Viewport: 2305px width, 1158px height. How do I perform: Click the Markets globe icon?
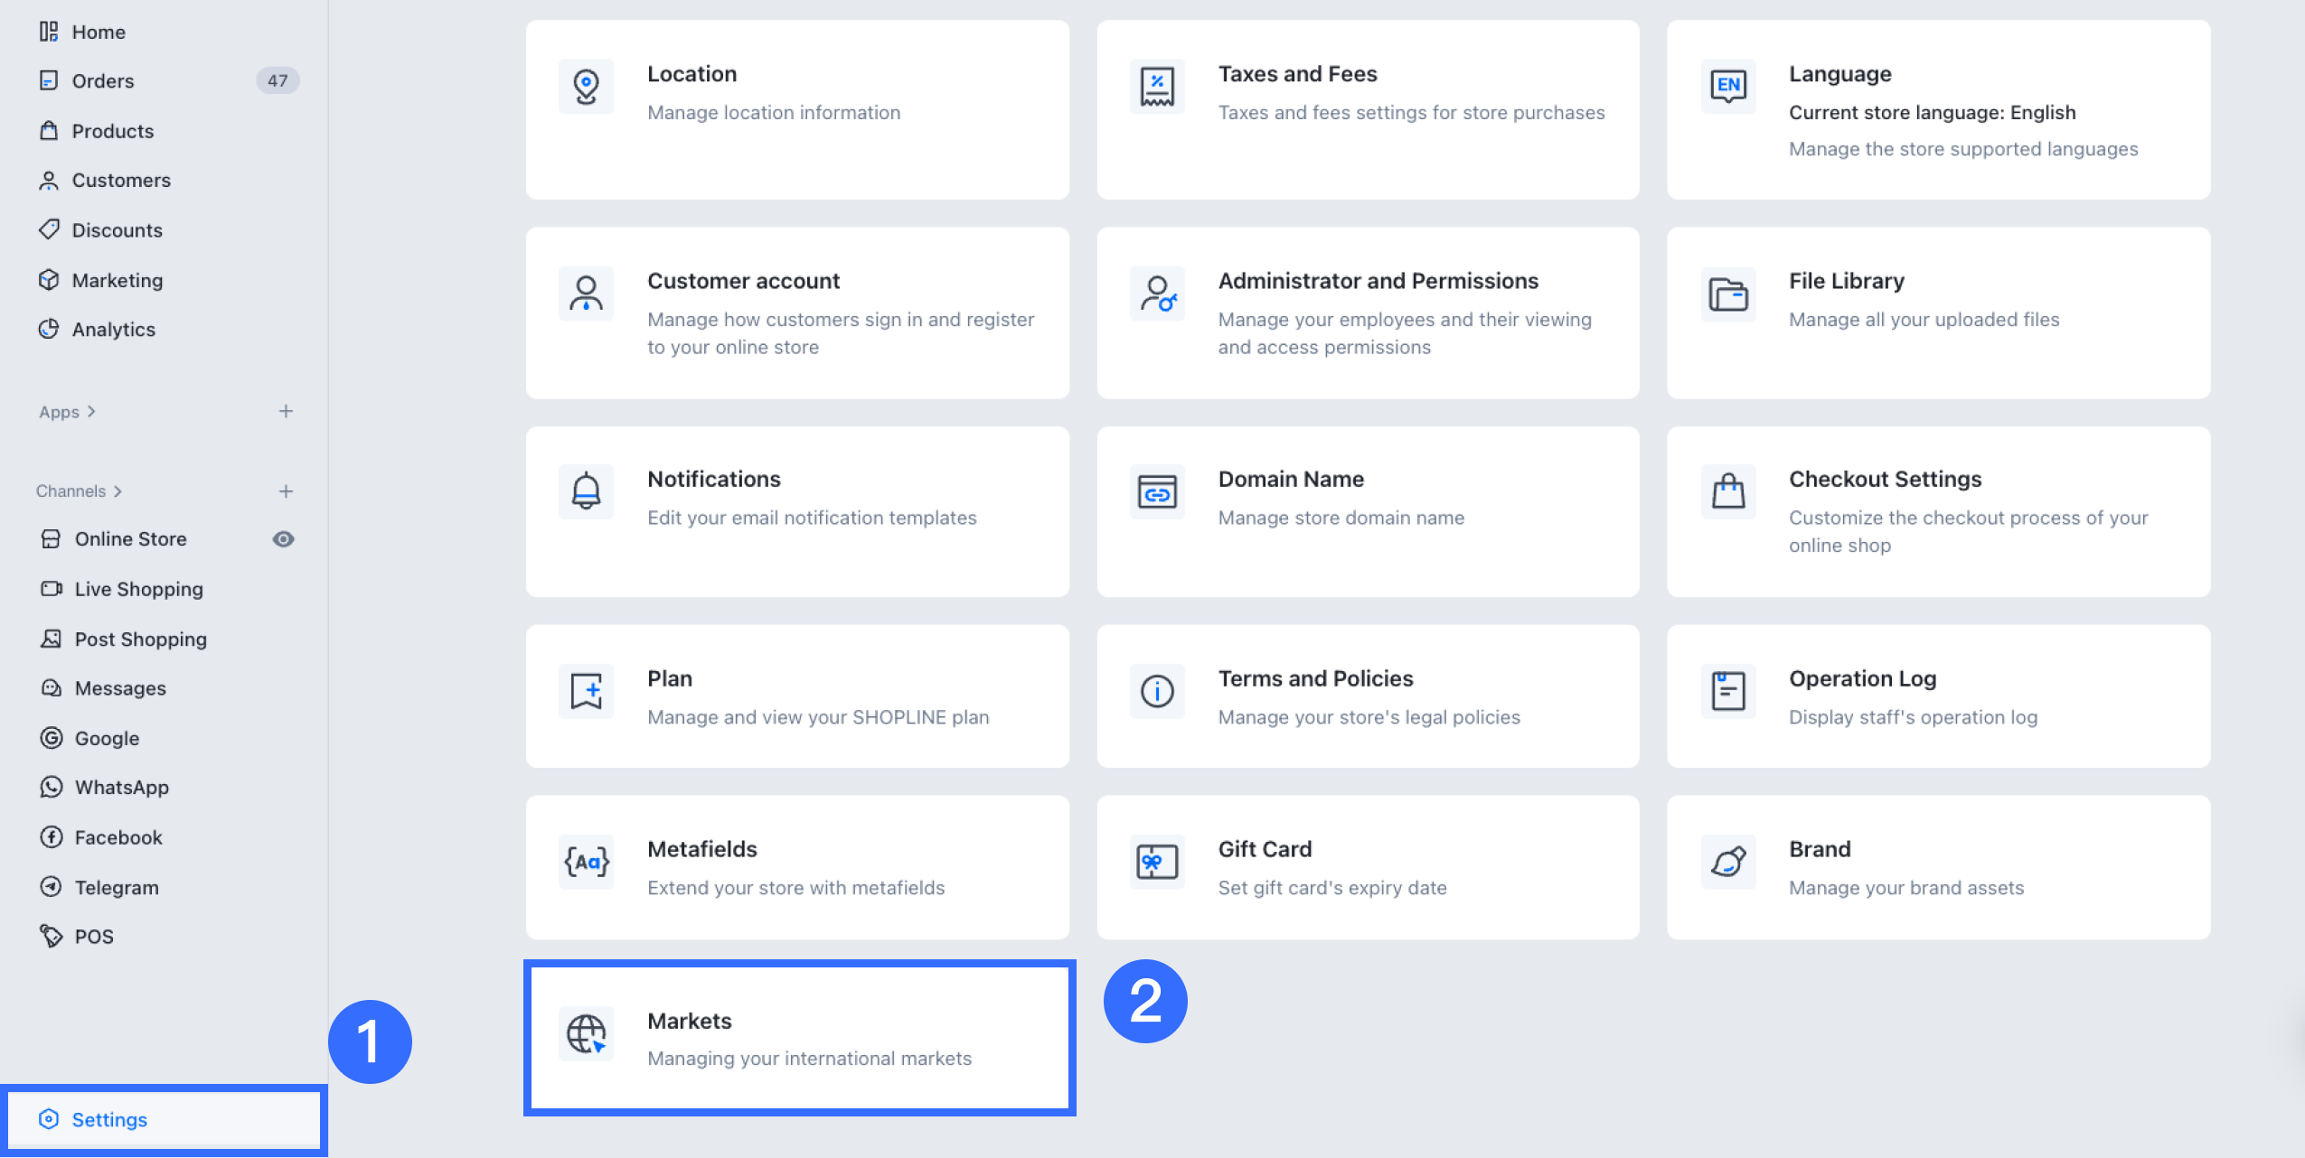tap(586, 1033)
